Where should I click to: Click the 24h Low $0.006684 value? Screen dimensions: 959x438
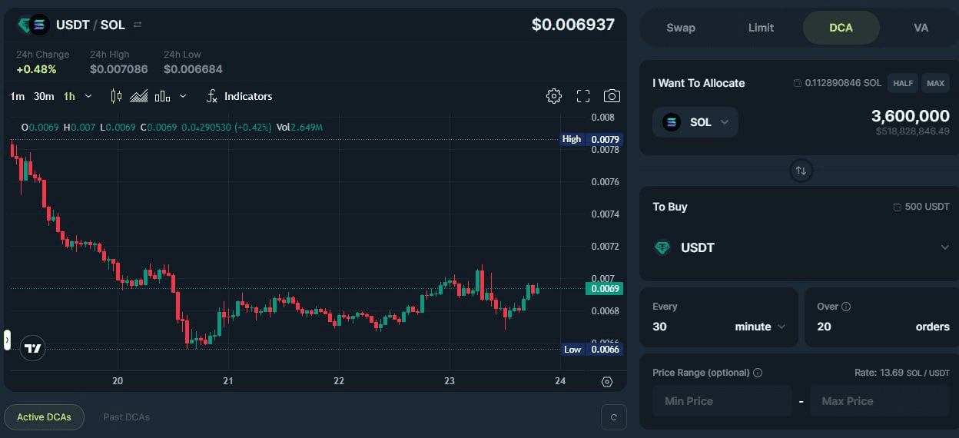[193, 69]
